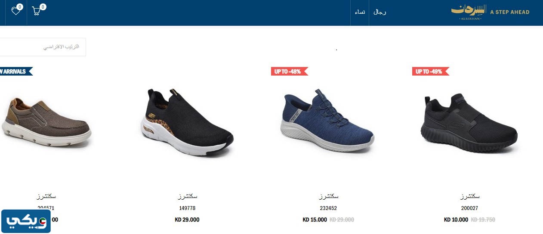Viewport: 543px width, 234px height.
Task: Click the KD 10.000 price
Action: tap(456, 220)
